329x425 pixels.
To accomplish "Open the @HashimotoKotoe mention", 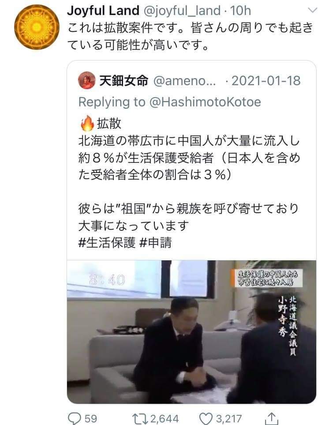I will click(205, 102).
